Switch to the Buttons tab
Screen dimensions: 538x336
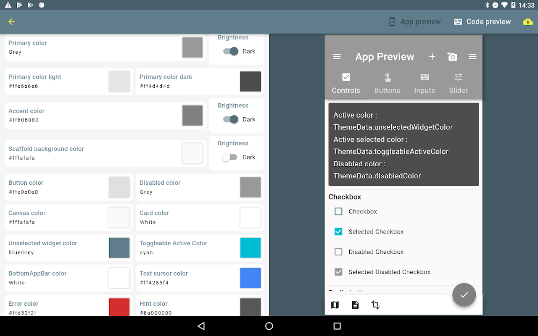pyautogui.click(x=387, y=83)
